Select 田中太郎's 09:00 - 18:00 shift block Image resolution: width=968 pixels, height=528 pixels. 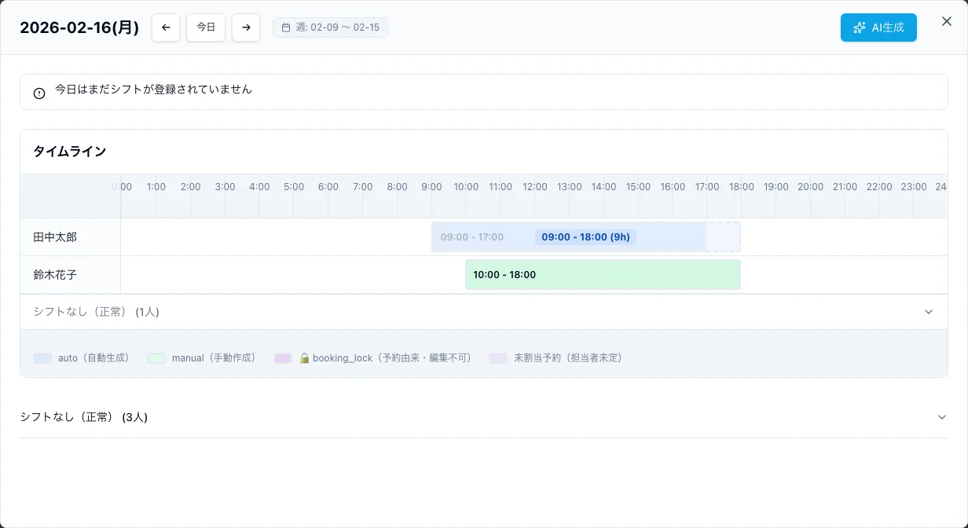click(x=585, y=236)
